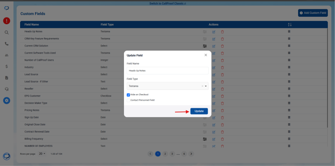Viewport: 335px width, 166px height.
Task: Click the Add Custom Field button
Action: [313, 13]
